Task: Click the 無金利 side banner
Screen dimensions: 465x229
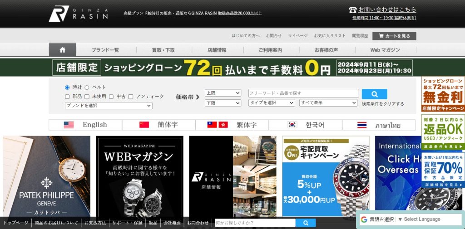Action: [x=443, y=94]
